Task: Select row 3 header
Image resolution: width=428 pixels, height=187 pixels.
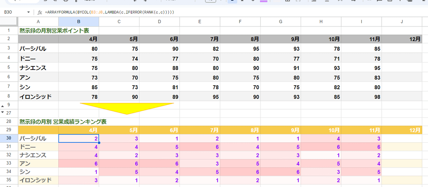Action: [x=9, y=48]
